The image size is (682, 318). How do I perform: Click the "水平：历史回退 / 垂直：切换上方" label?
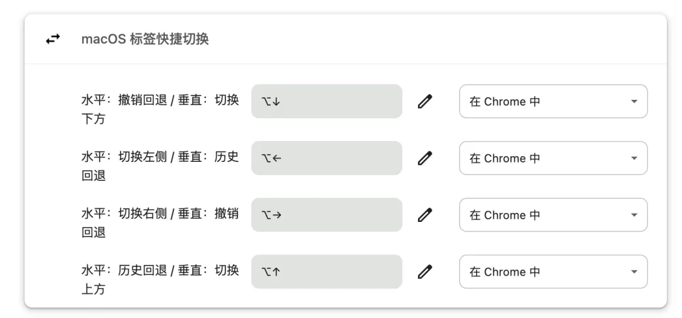coord(160,280)
